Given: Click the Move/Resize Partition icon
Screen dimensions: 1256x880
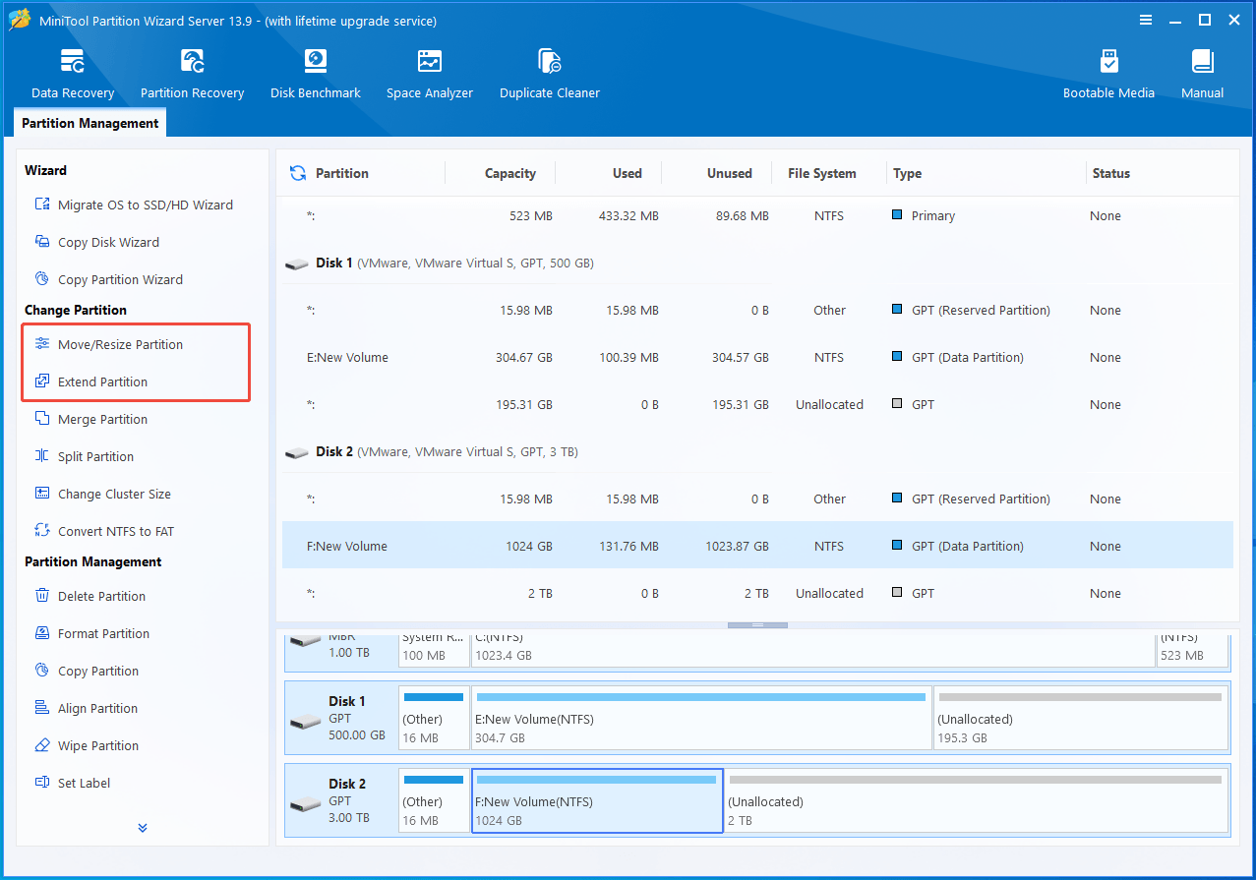Looking at the screenshot, I should tap(42, 344).
